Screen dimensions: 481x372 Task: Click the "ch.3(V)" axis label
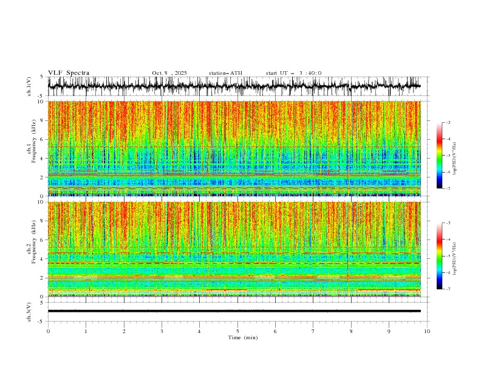click(x=29, y=312)
